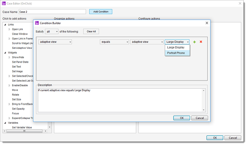Click the Add Condition button
The width and height of the screenshot is (247, 145).
101,11
